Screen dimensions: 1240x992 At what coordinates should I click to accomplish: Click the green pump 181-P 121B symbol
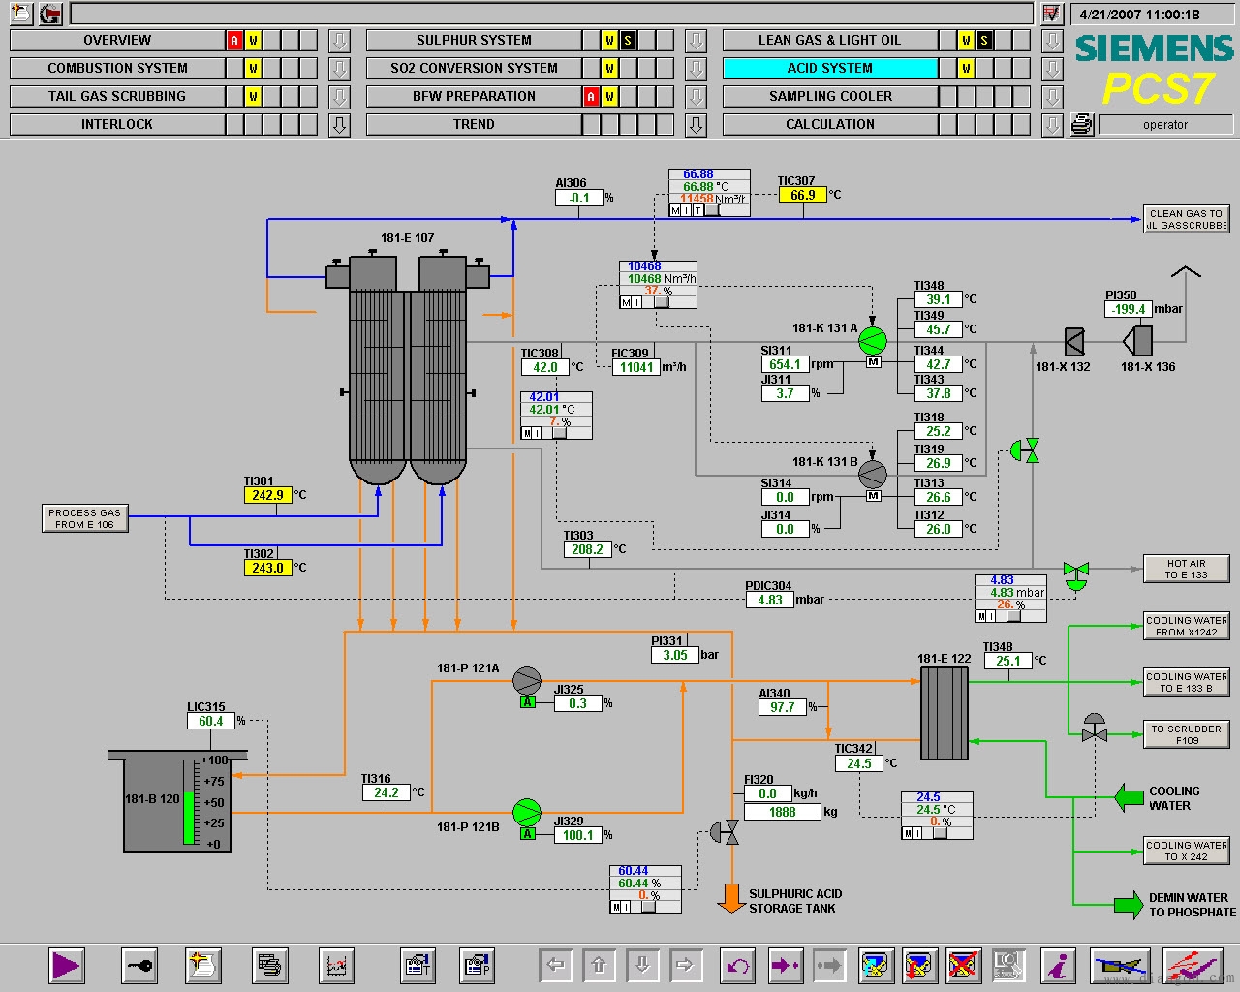pyautogui.click(x=526, y=812)
